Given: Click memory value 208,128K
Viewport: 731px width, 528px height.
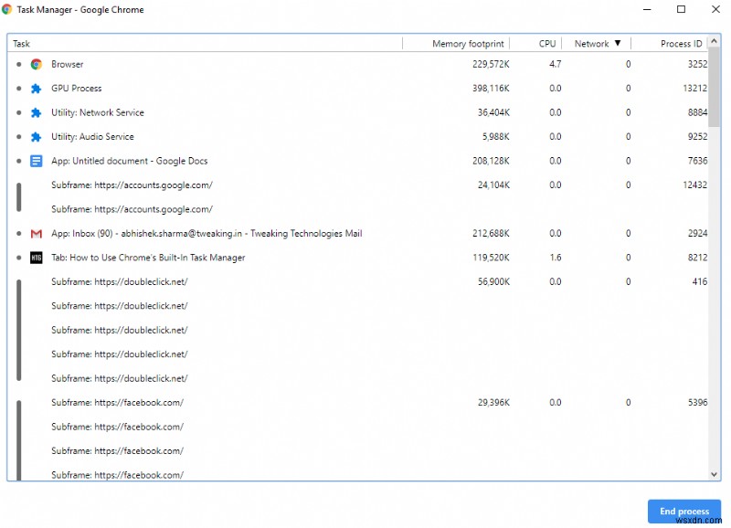Looking at the screenshot, I should point(491,162).
